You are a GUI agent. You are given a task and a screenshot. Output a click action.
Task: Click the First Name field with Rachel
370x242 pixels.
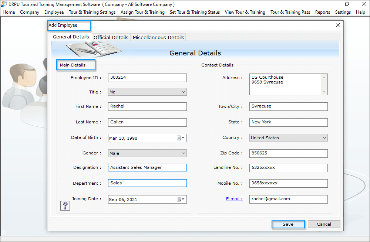point(147,106)
